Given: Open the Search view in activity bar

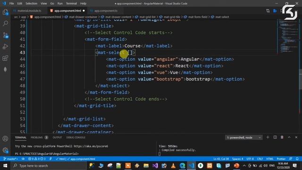Looking at the screenshot, I should [x=5, y=24].
